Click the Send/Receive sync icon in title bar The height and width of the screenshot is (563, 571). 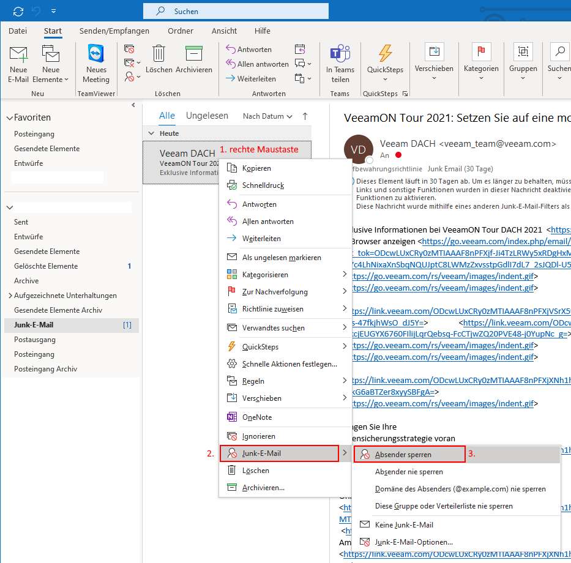(18, 11)
